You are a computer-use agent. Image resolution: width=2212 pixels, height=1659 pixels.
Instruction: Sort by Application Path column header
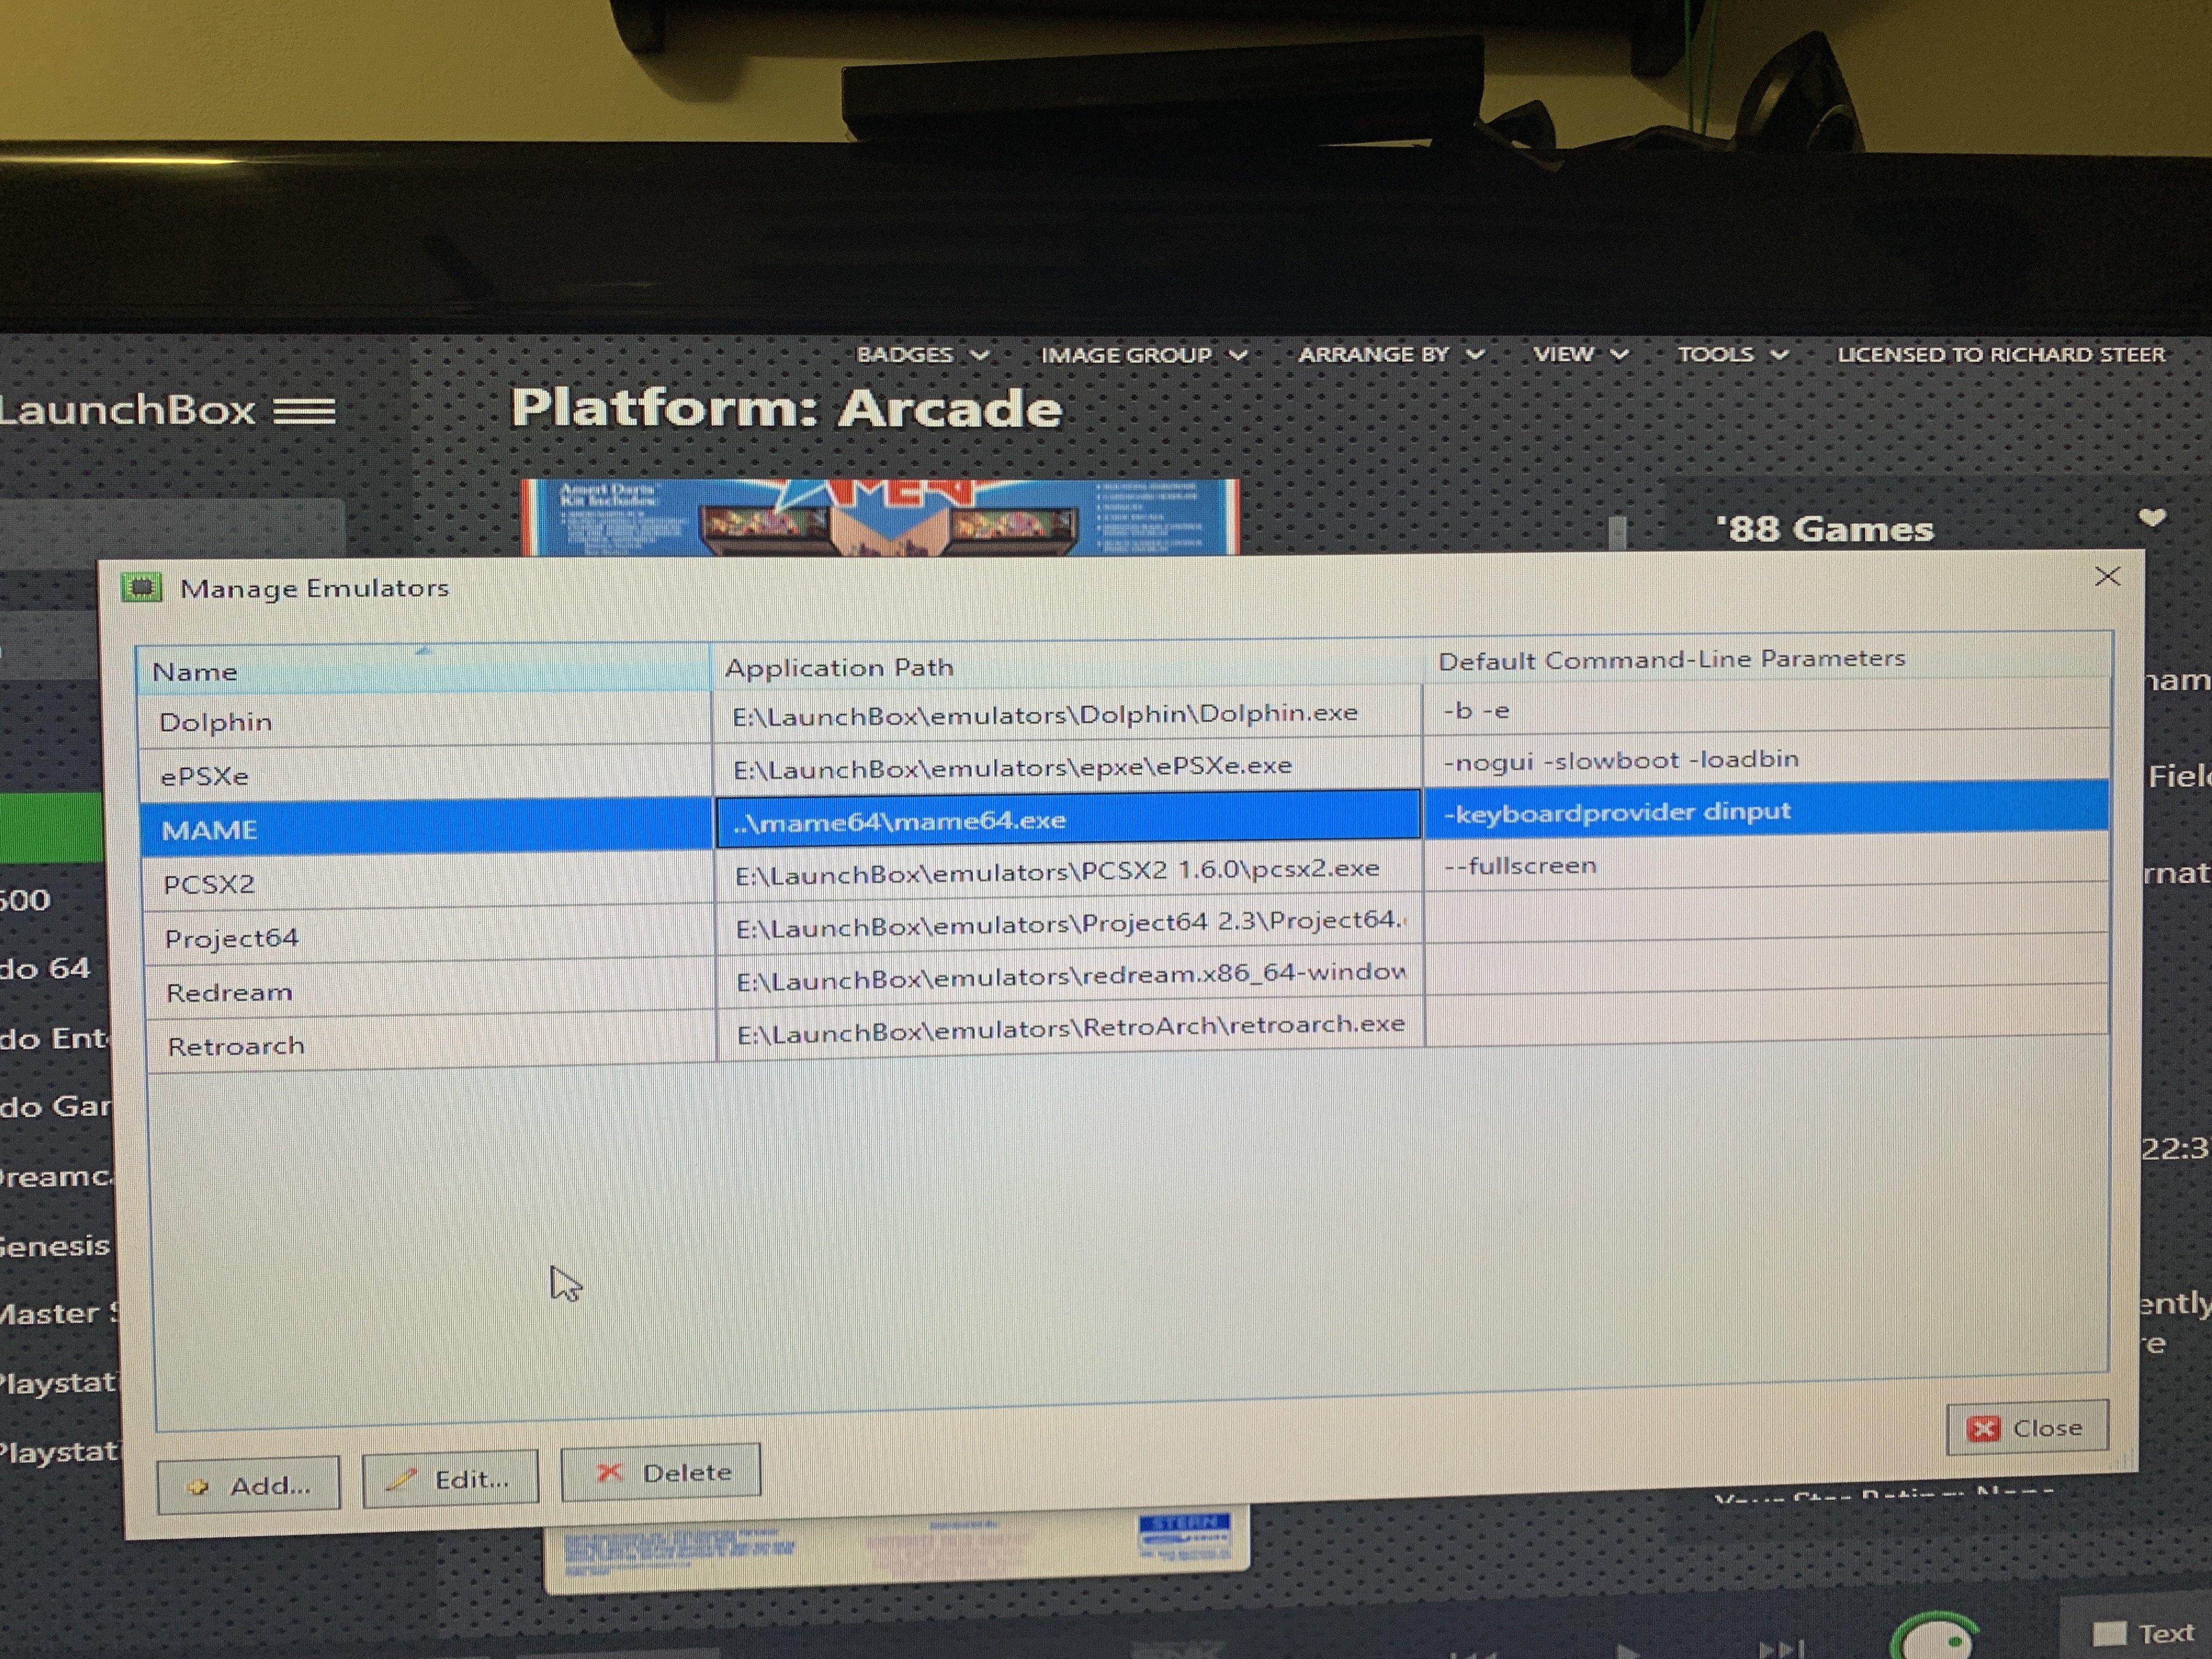tap(1066, 665)
